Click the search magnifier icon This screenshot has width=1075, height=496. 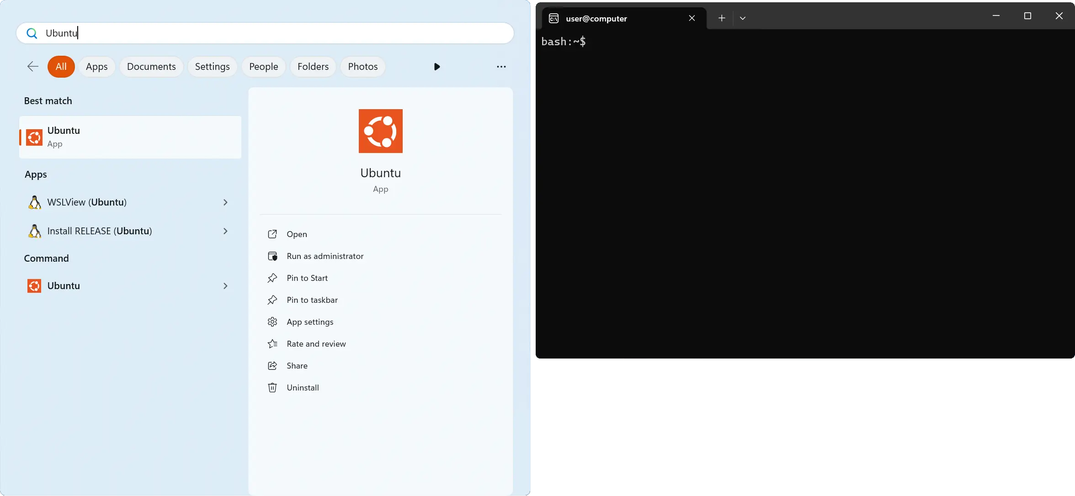pyautogui.click(x=32, y=33)
